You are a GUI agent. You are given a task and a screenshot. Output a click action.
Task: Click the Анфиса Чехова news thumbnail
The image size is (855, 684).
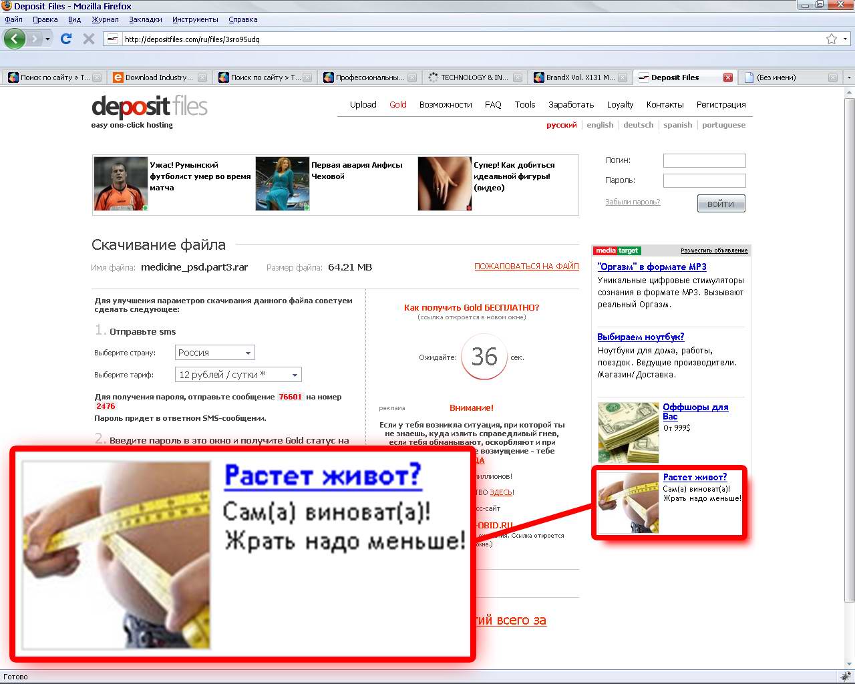pyautogui.click(x=283, y=184)
